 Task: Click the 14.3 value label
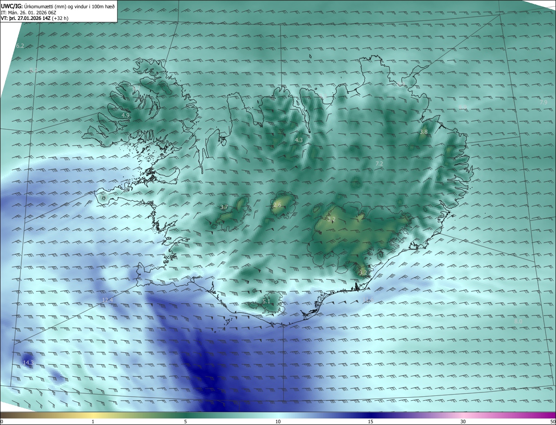click(28, 362)
